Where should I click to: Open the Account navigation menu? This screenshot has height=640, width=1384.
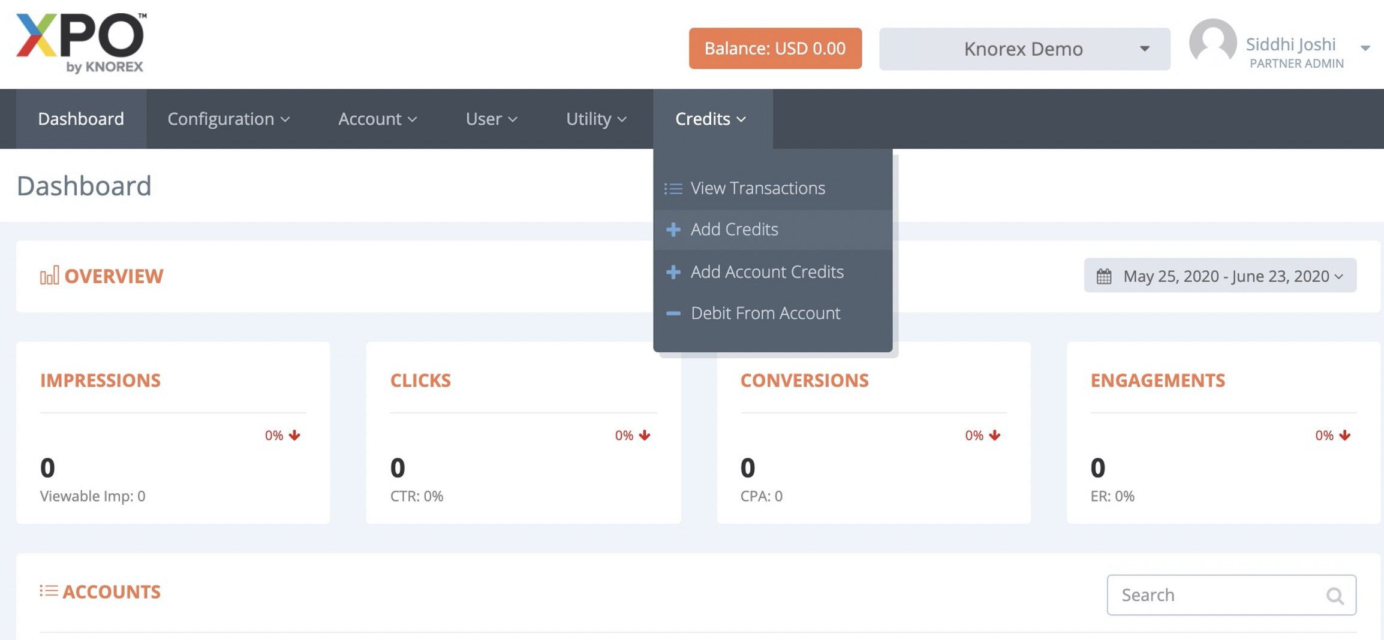(377, 119)
